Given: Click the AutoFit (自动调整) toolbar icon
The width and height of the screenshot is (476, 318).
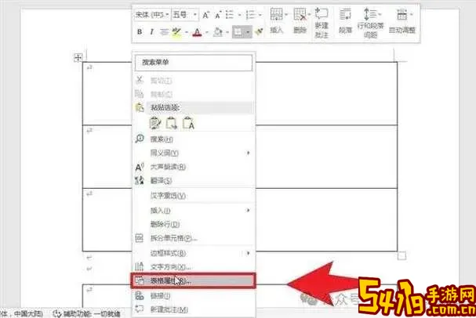Looking at the screenshot, I should pyautogui.click(x=402, y=20).
